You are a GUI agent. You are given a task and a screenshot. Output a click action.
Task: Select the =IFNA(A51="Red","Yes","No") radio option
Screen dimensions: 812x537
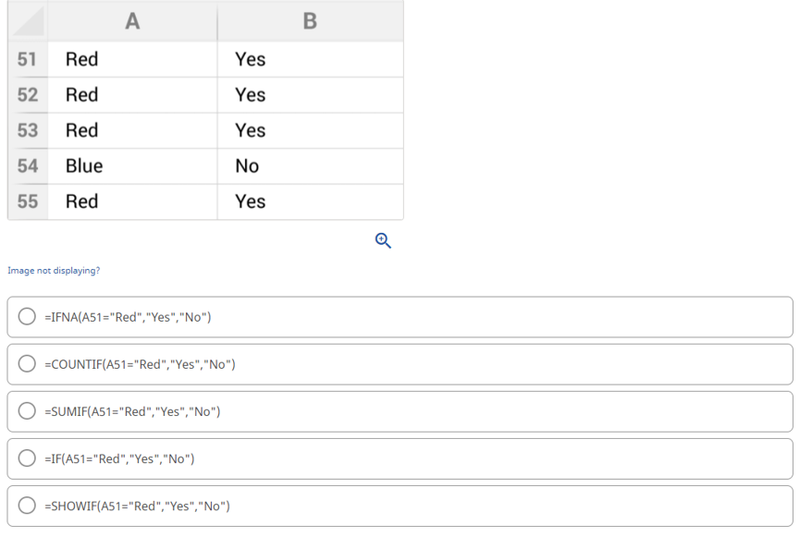[x=25, y=317]
